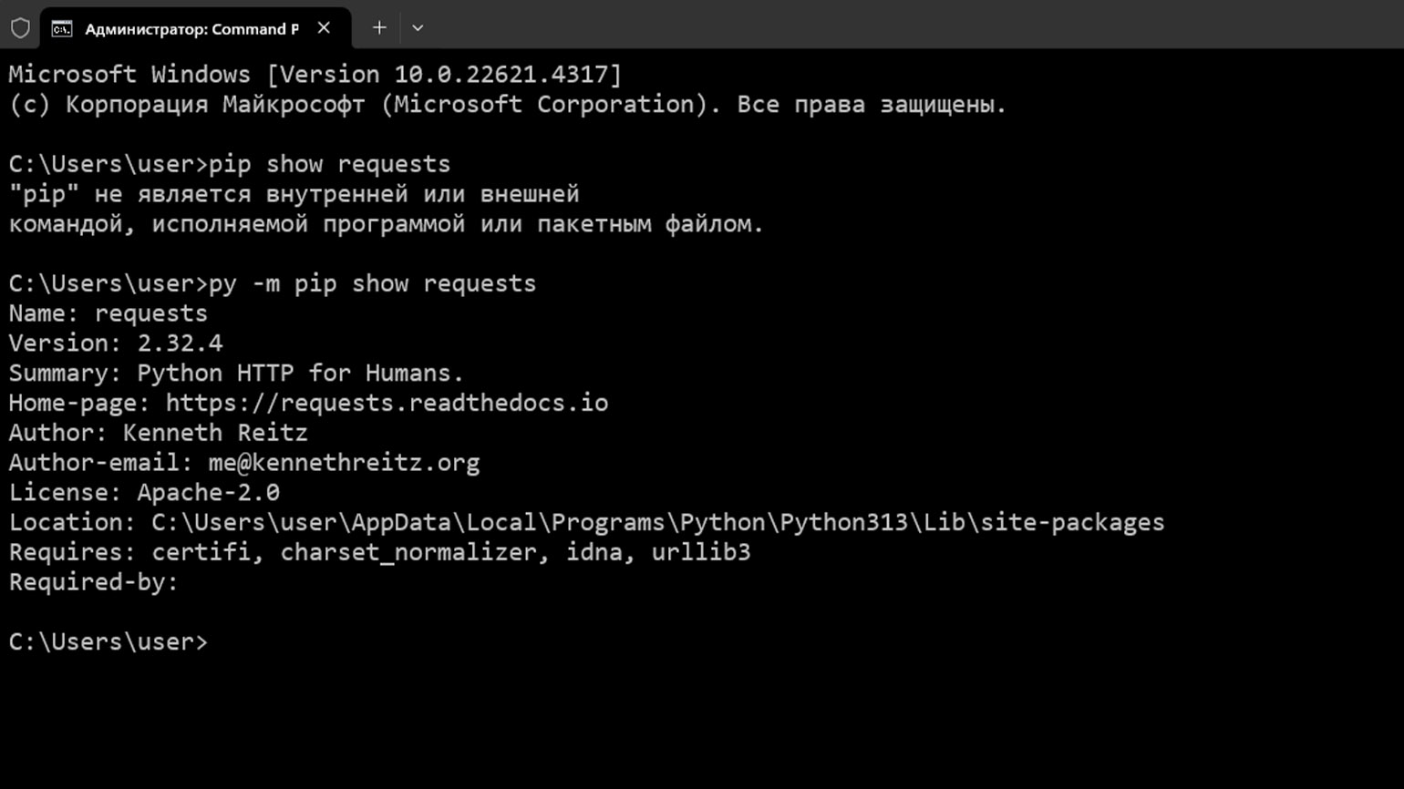Click the urllib3 dependency name

point(701,552)
